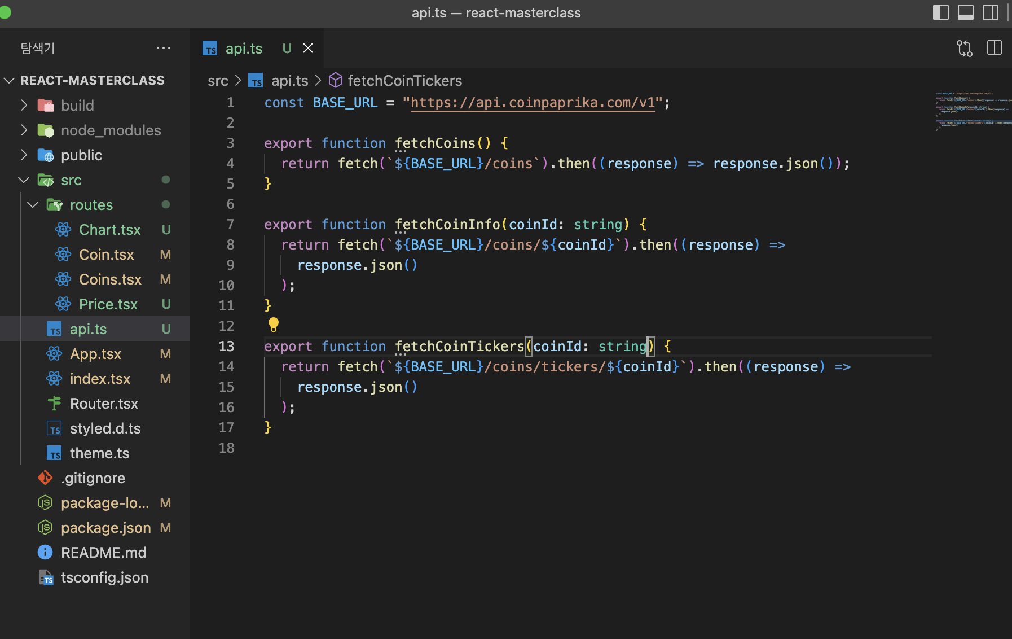This screenshot has width=1012, height=639.
Task: Click the icon beside tsconfig.json
Action: (x=46, y=577)
